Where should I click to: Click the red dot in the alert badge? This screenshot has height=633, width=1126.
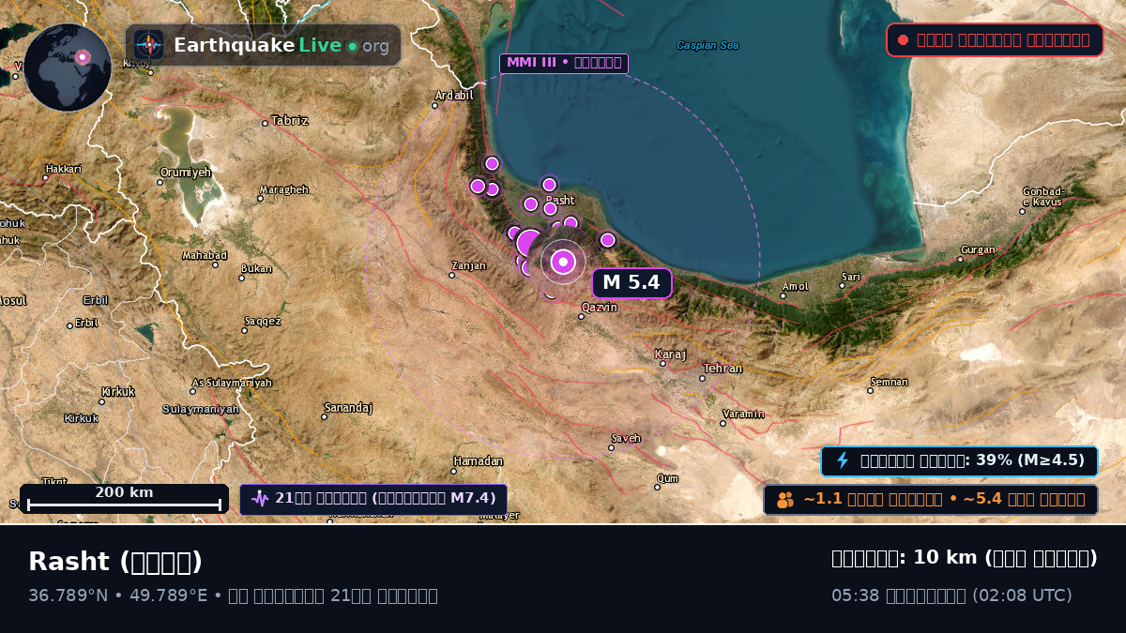point(903,40)
